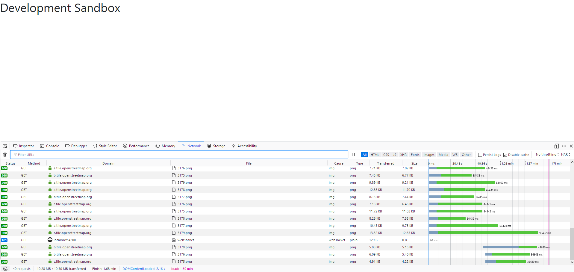Select the localhost:4200 websocket request row

click(285, 240)
